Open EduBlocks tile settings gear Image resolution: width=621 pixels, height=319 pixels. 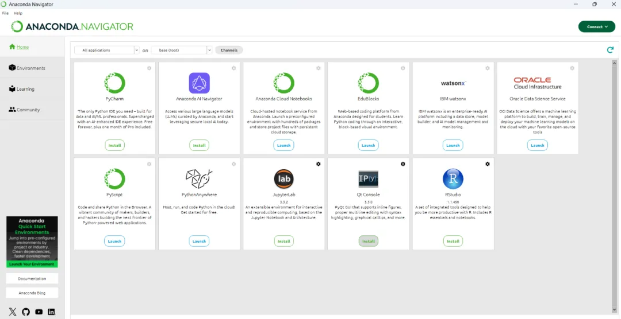click(402, 68)
